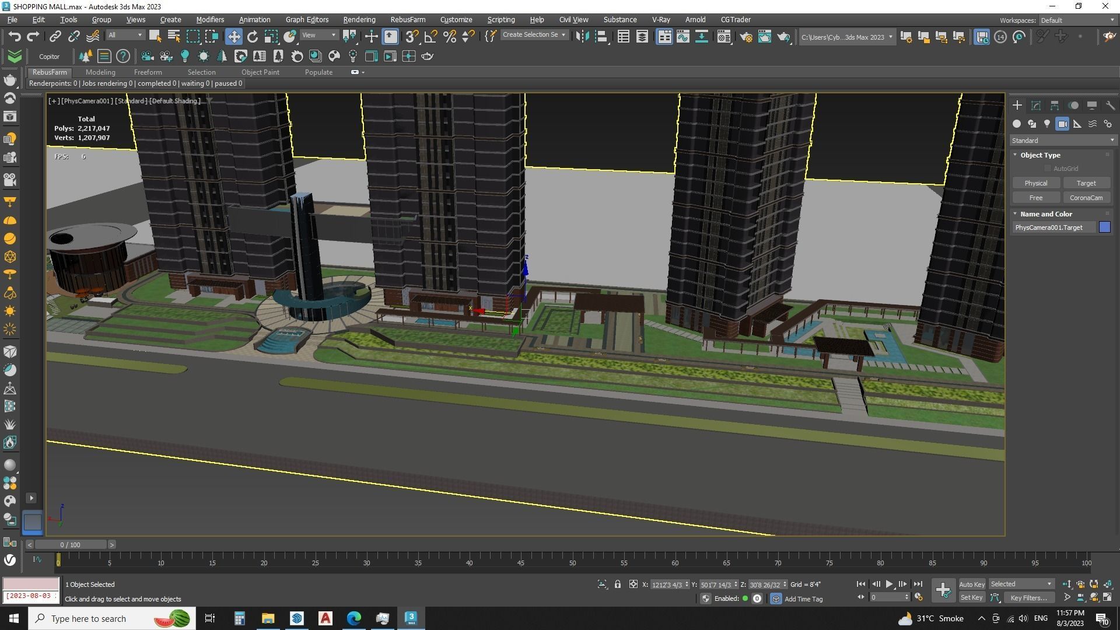Image resolution: width=1120 pixels, height=630 pixels.
Task: Click the Render Production teapot icon
Action: [x=783, y=37]
